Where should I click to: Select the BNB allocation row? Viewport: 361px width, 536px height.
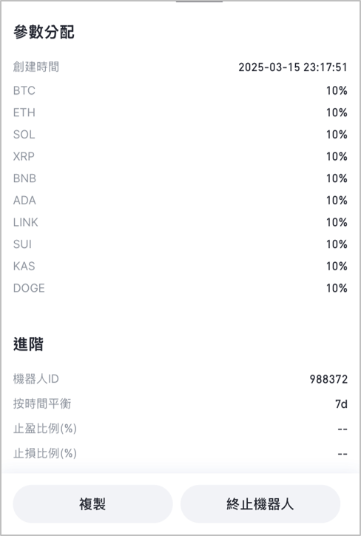tap(180, 178)
